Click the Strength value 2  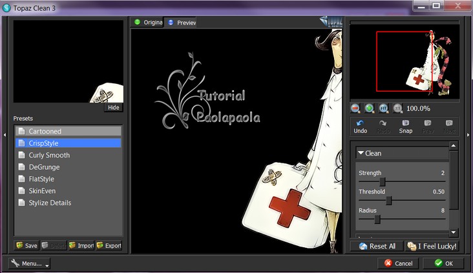click(x=443, y=173)
